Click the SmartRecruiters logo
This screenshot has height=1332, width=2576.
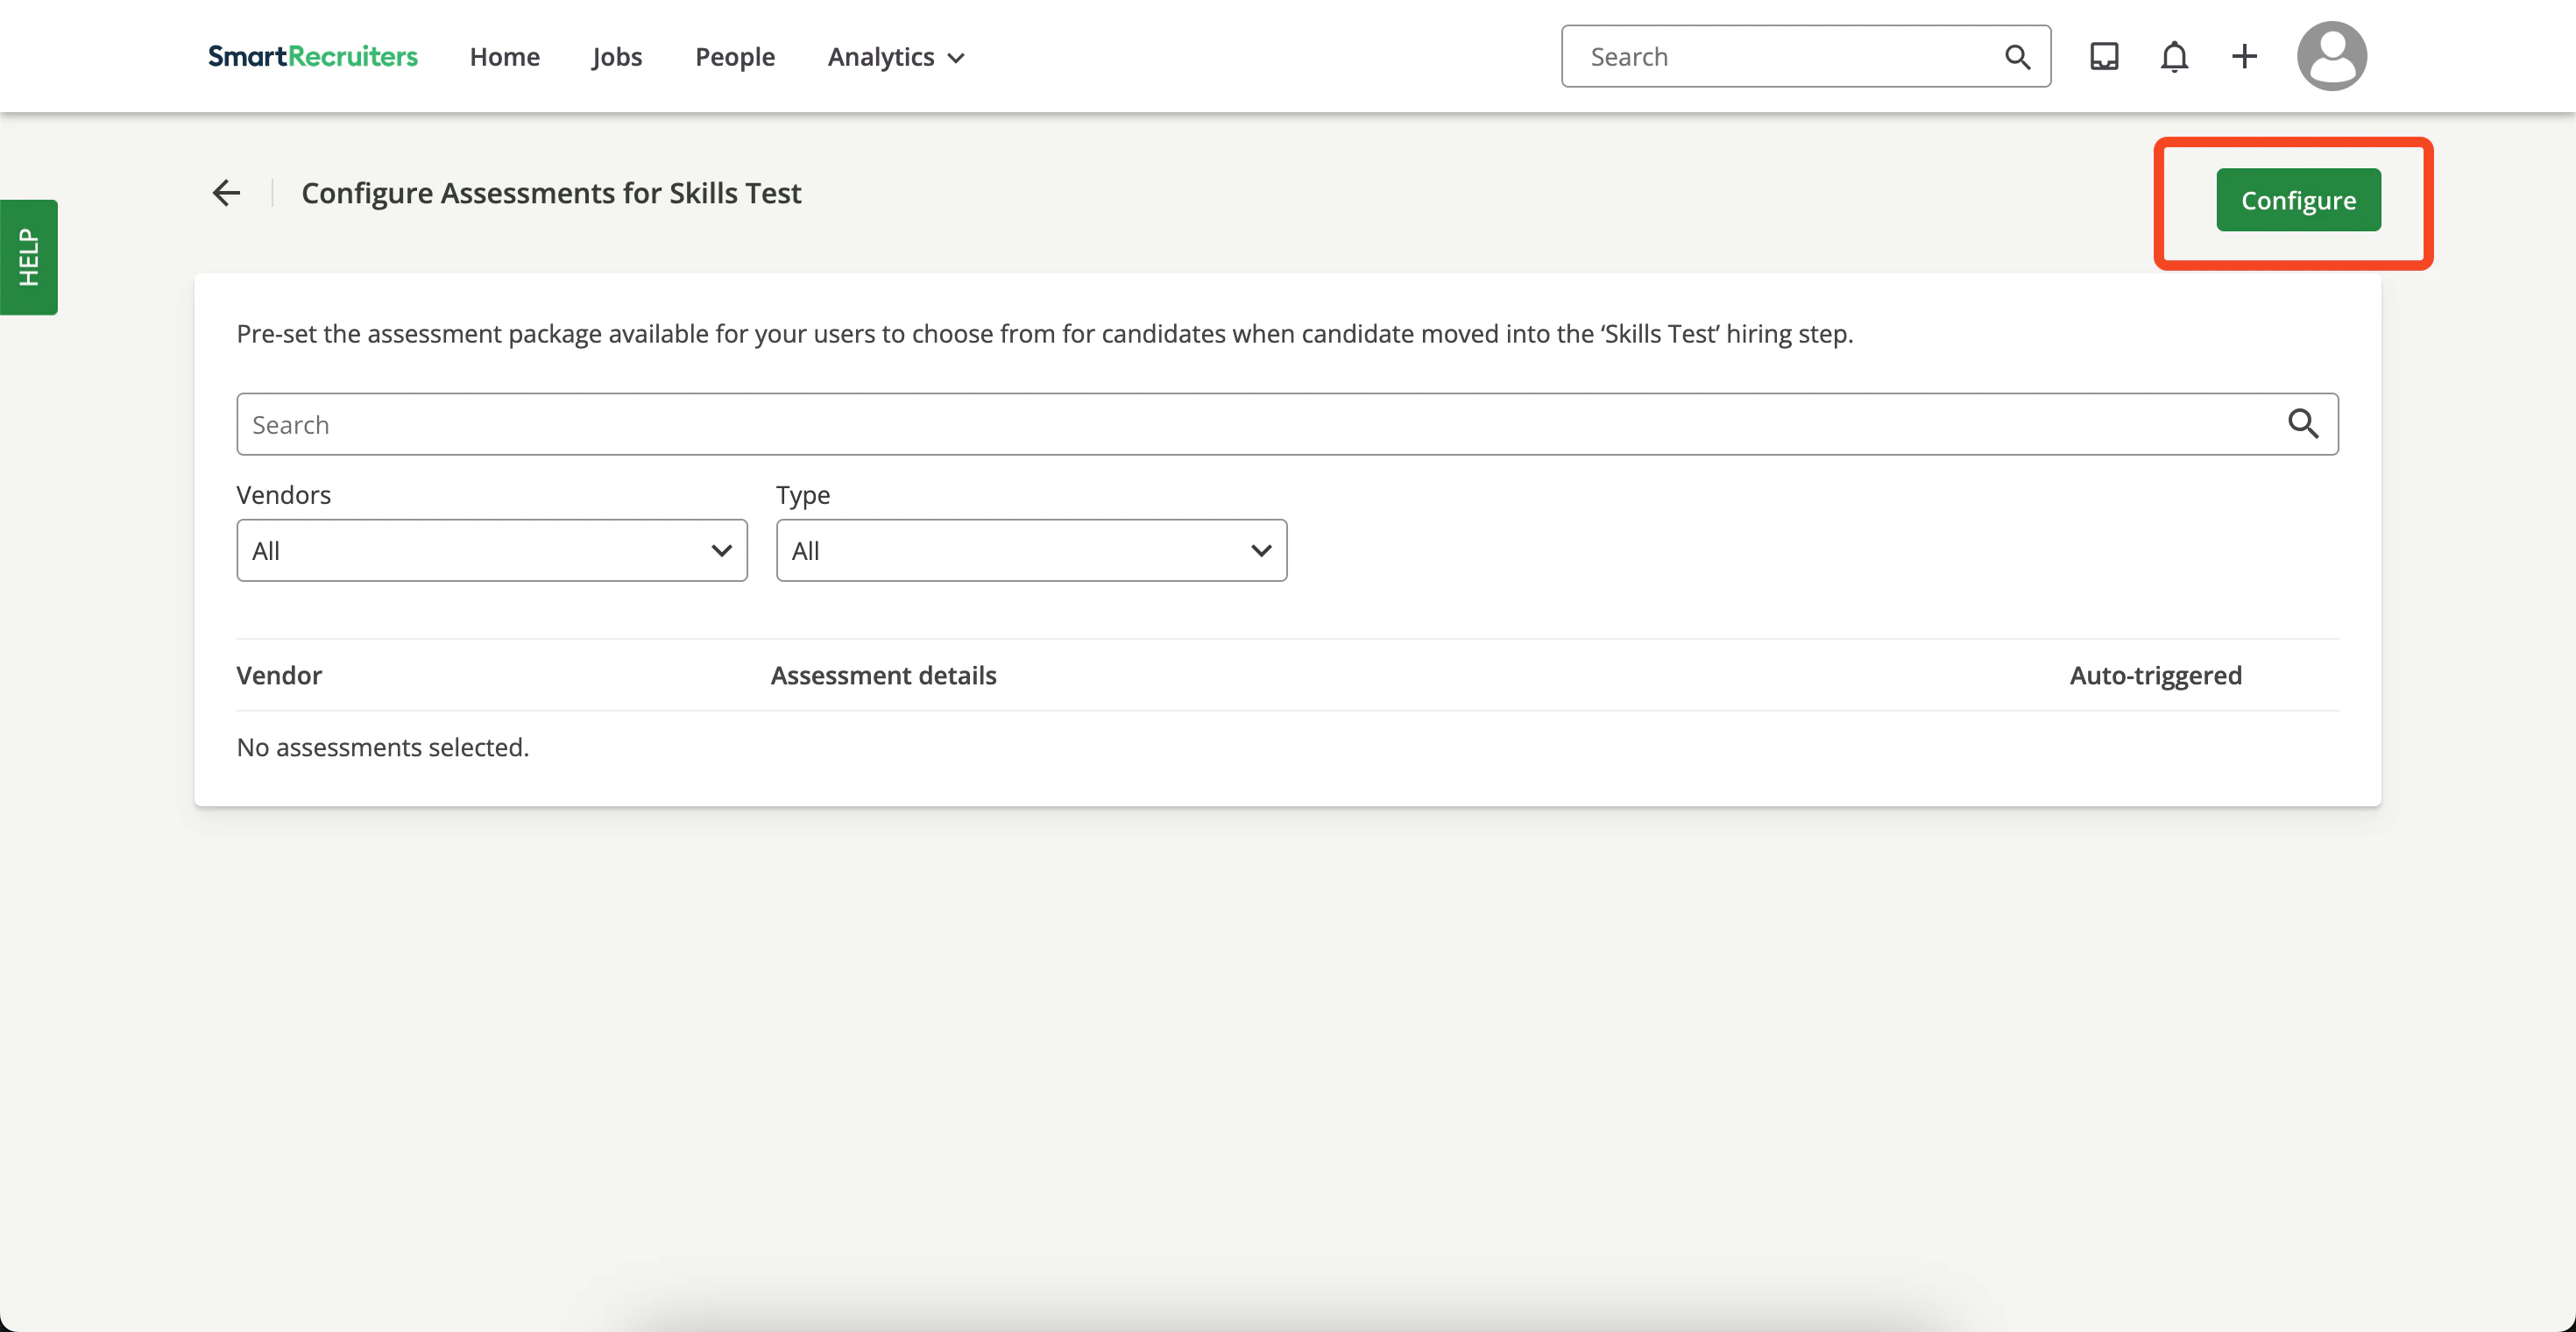click(313, 56)
